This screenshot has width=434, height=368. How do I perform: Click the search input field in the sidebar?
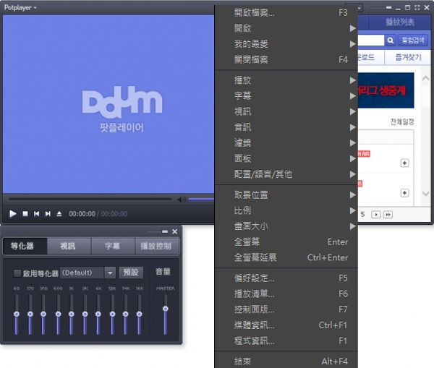pos(371,40)
